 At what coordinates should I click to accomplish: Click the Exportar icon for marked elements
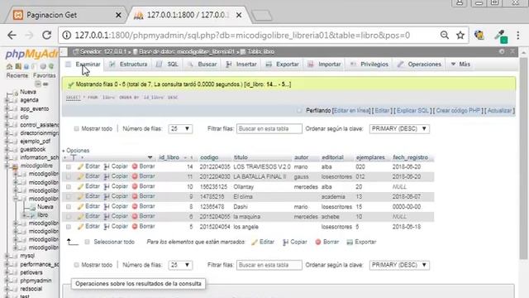[350, 242]
